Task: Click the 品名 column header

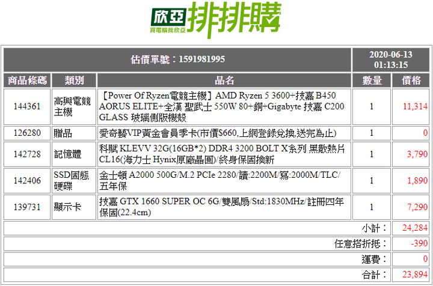Action: click(x=224, y=81)
